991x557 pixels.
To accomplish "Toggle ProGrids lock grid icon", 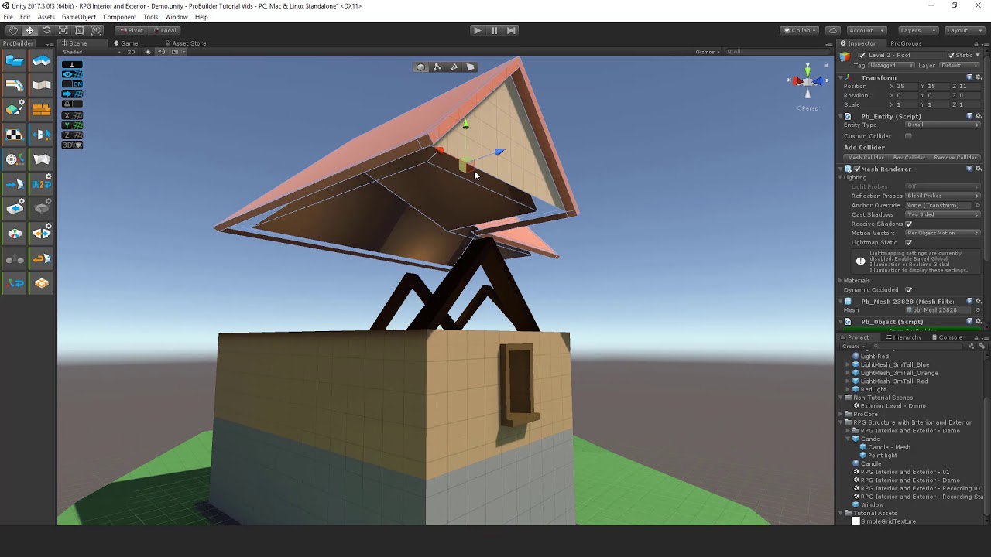I will click(x=72, y=104).
